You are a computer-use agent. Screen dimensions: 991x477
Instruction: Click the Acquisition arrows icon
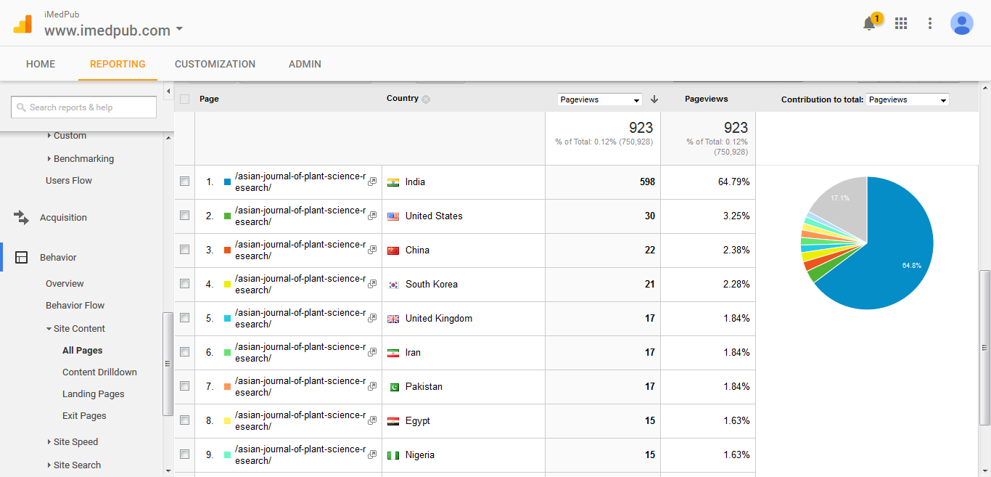point(21,217)
